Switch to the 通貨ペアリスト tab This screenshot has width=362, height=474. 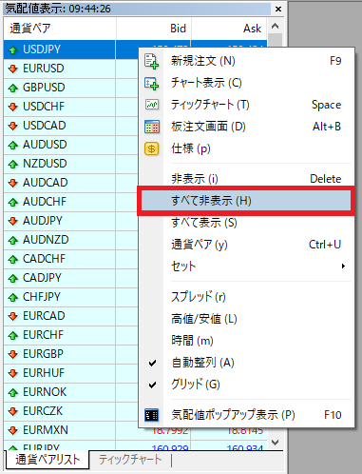pyautogui.click(x=48, y=460)
